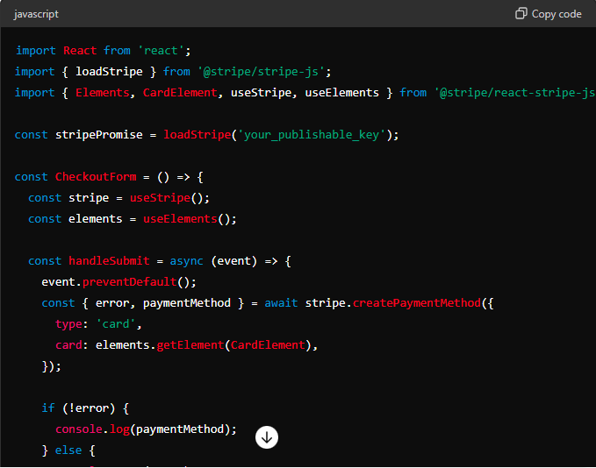Click the handleSubmit function name
The height and width of the screenshot is (468, 596).
click(x=108, y=260)
